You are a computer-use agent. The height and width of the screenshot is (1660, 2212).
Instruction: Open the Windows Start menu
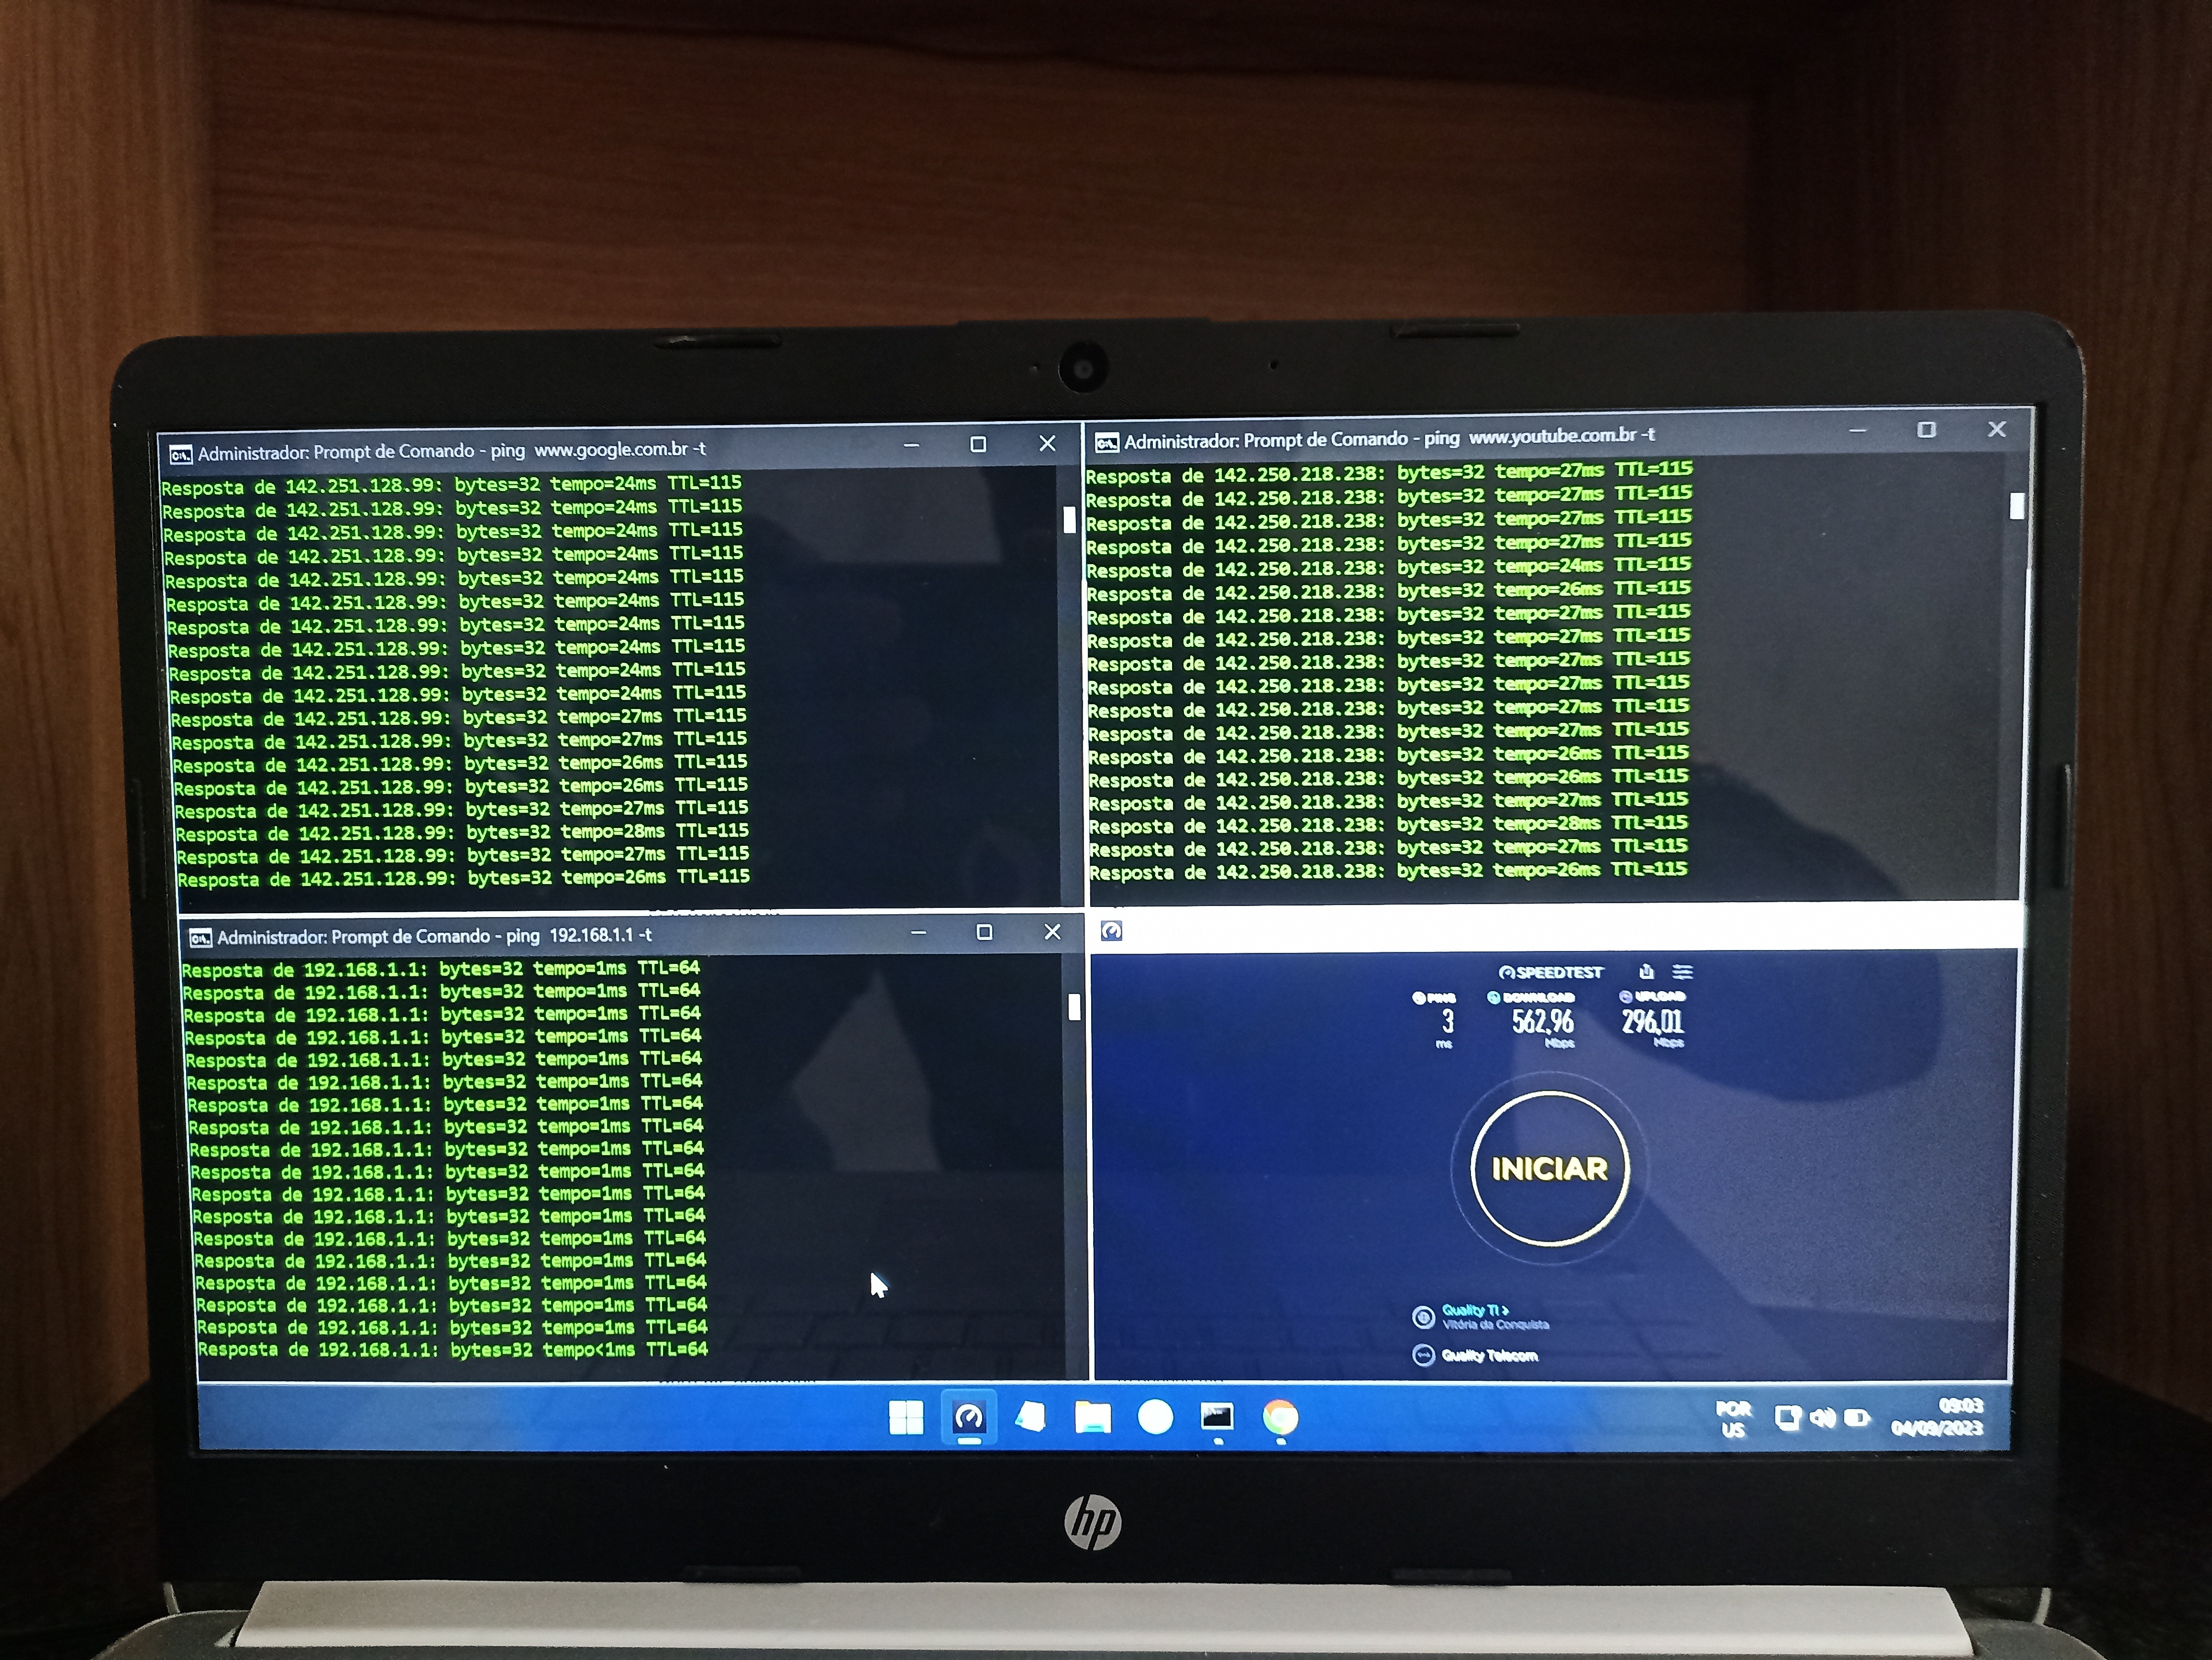point(906,1417)
